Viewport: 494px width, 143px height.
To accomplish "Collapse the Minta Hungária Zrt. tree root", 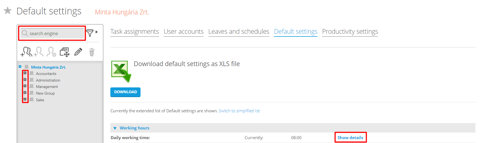I will coord(20,66).
